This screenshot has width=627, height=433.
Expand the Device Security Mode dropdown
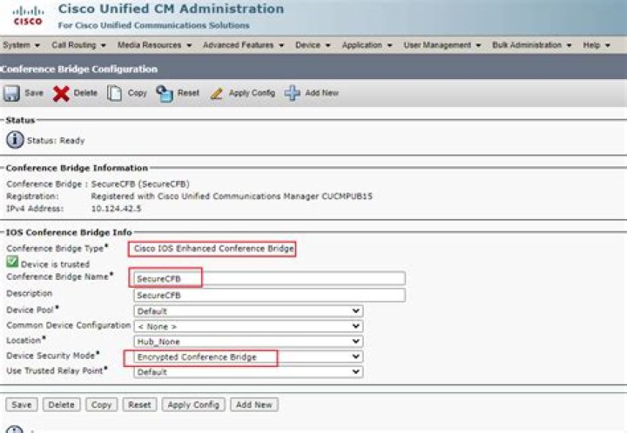tap(247, 356)
